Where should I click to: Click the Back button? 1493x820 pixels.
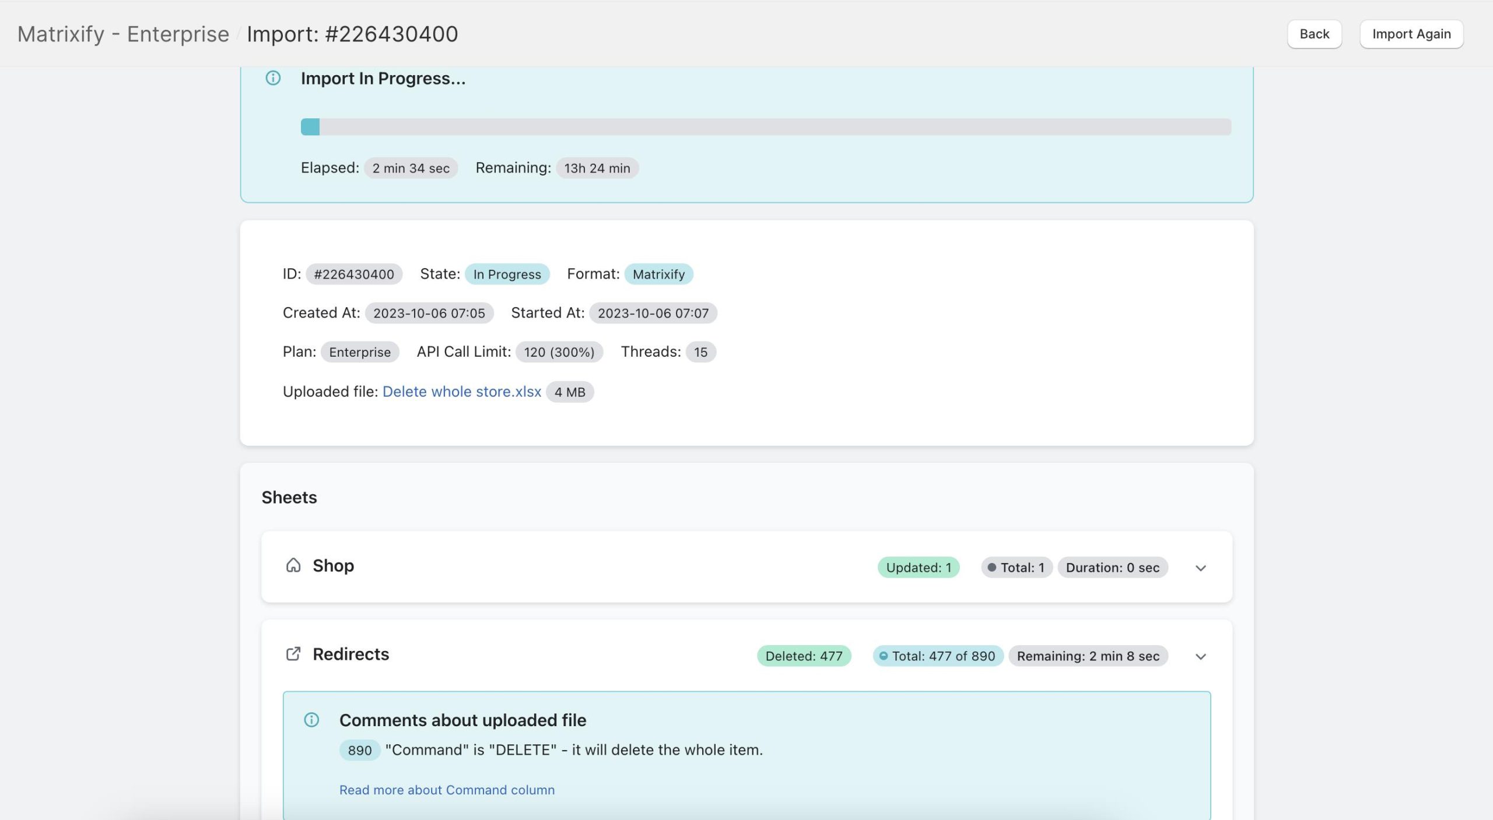1314,34
